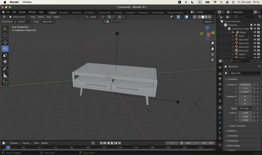Toggle camera view in the viewport

(213, 54)
